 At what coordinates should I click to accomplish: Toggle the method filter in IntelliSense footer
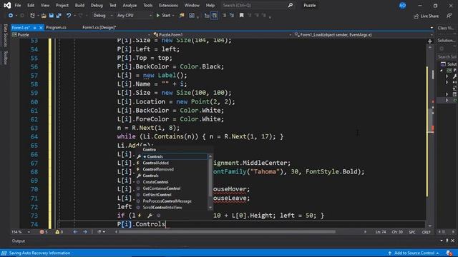point(159,216)
